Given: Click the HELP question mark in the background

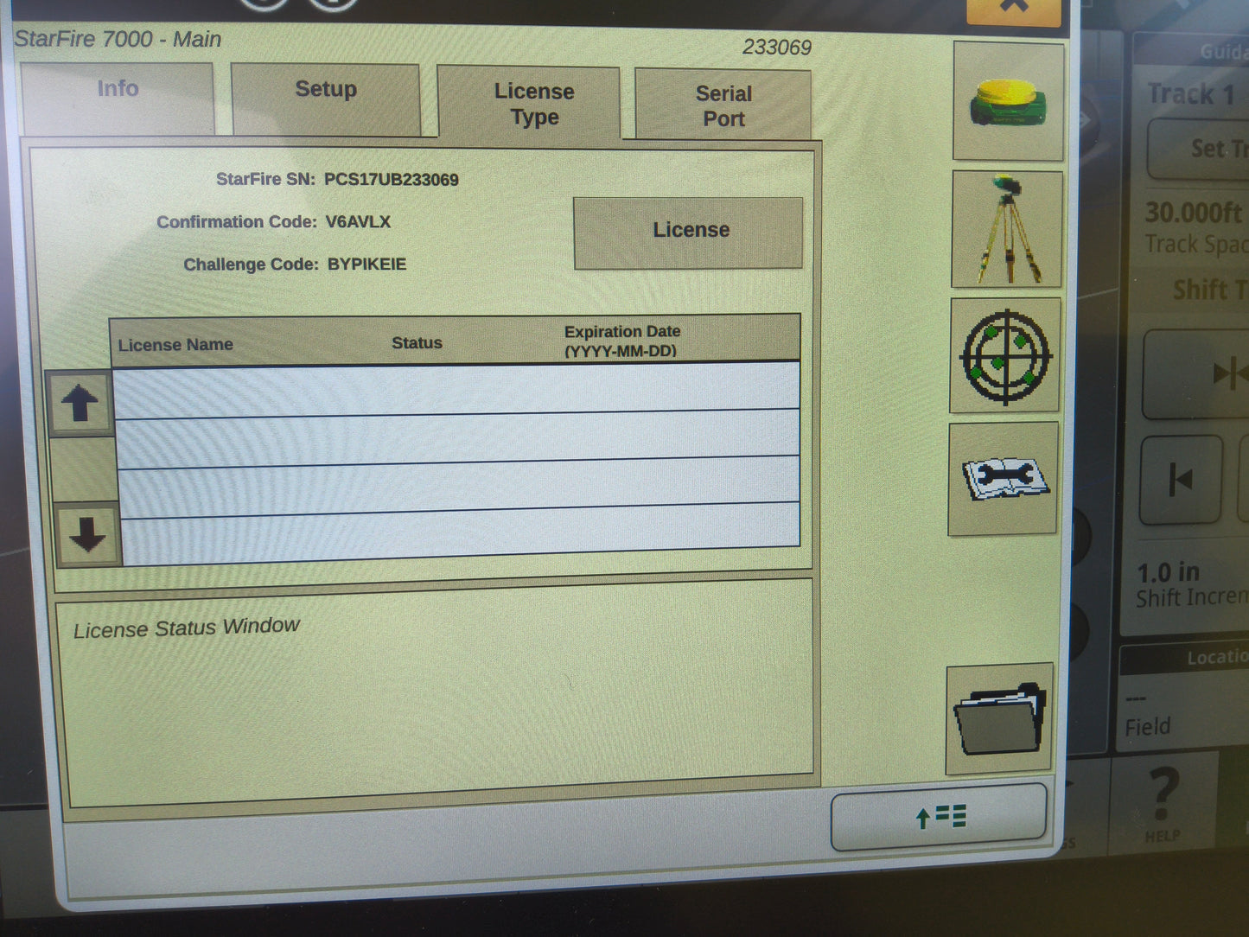Looking at the screenshot, I should (x=1163, y=803).
